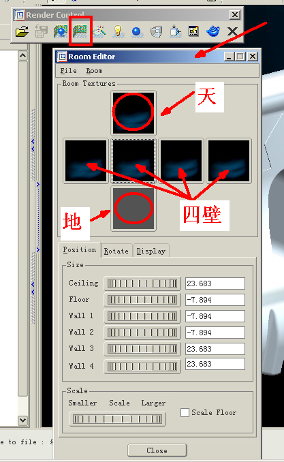Click the Wall 3 value field

tap(215, 349)
